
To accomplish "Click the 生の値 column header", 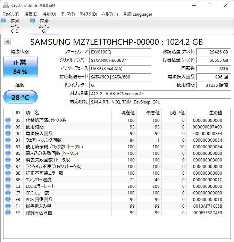I will (205, 112).
